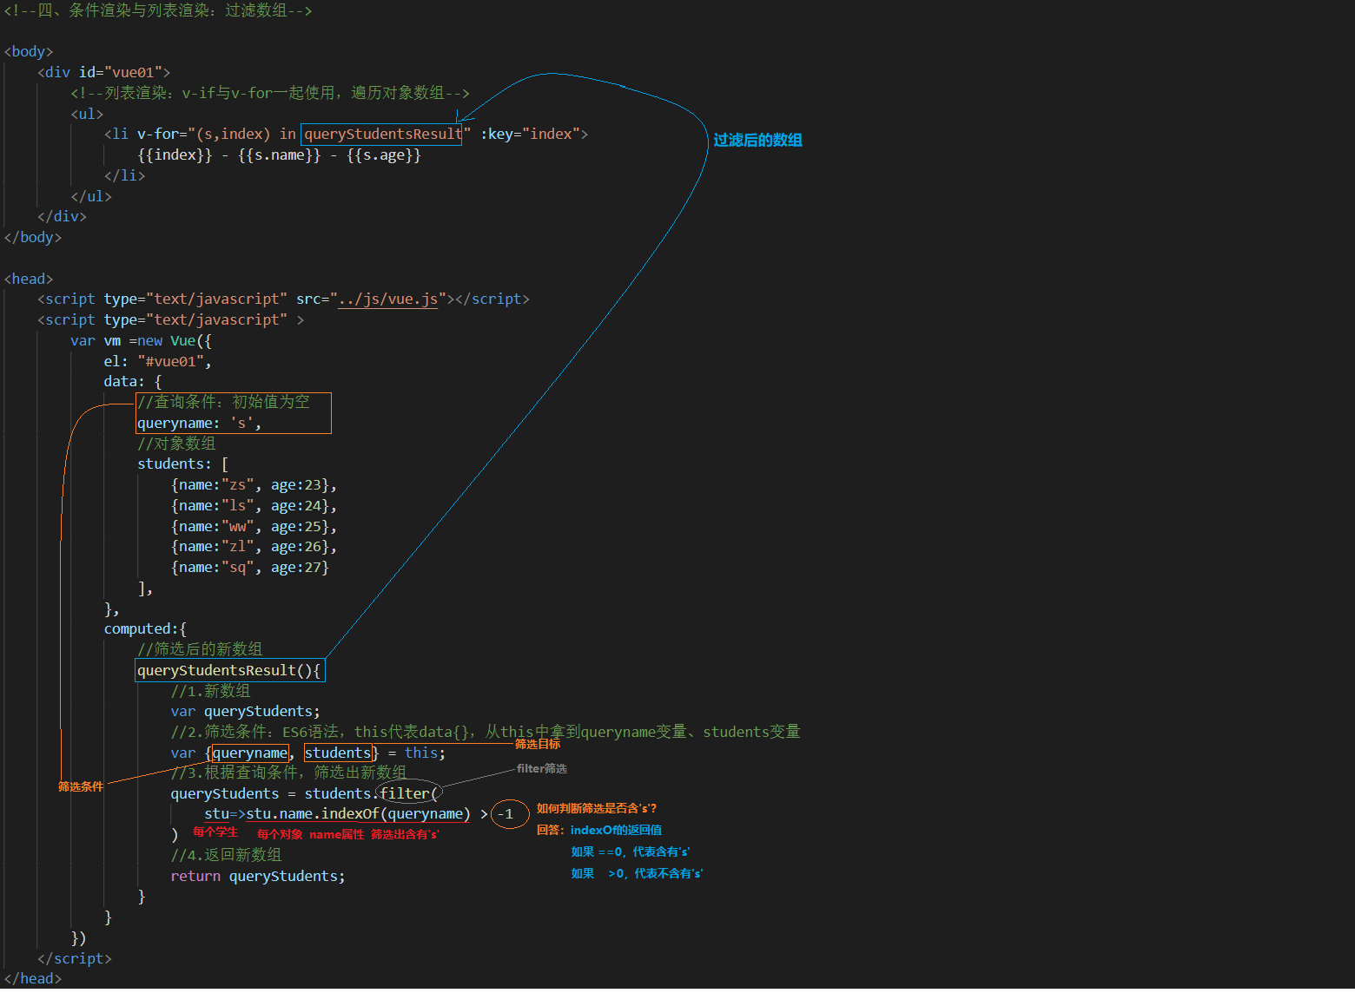Click the queryname: 's' data line
Viewport: 1355px width, 993px height.
pos(199,424)
